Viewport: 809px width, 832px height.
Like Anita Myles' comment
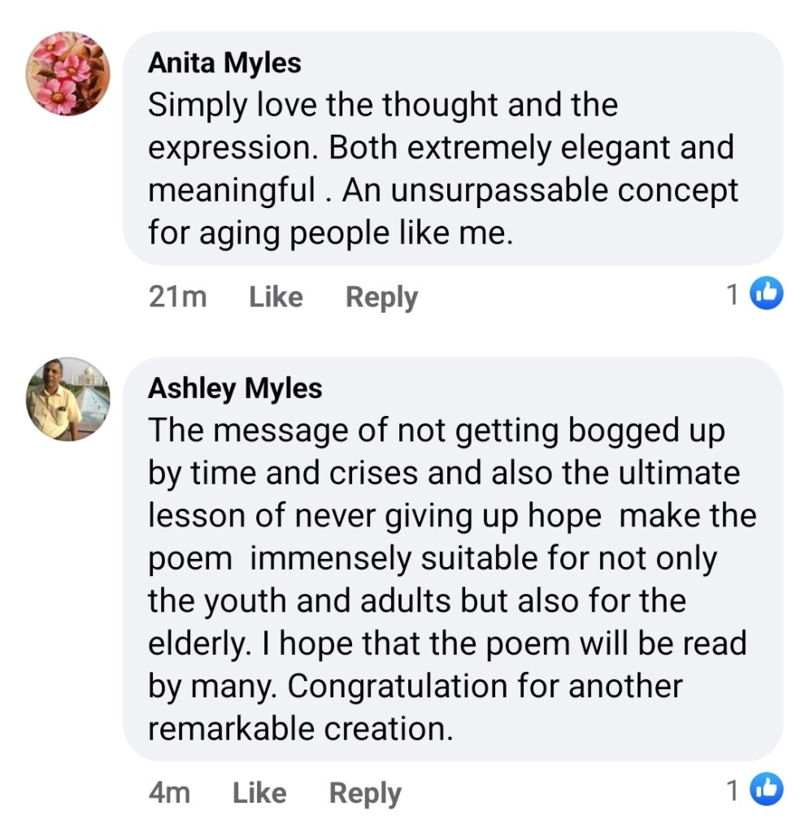point(276,297)
